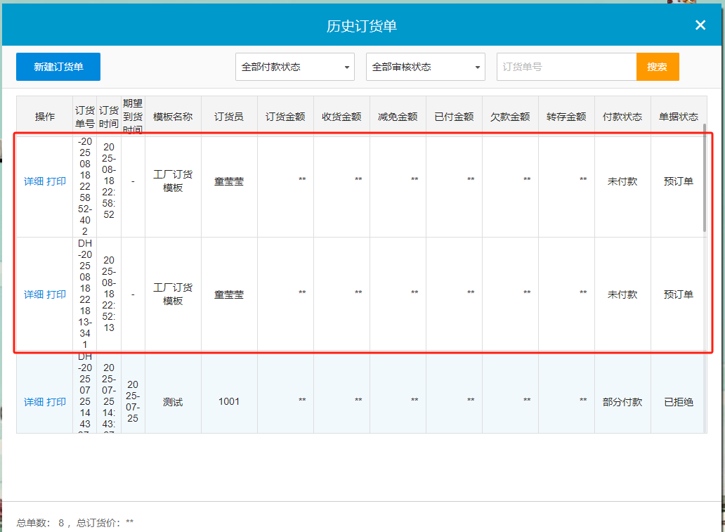Viewport: 725px width, 532px height.
Task: Select the 1001 orderer cell
Action: point(229,402)
